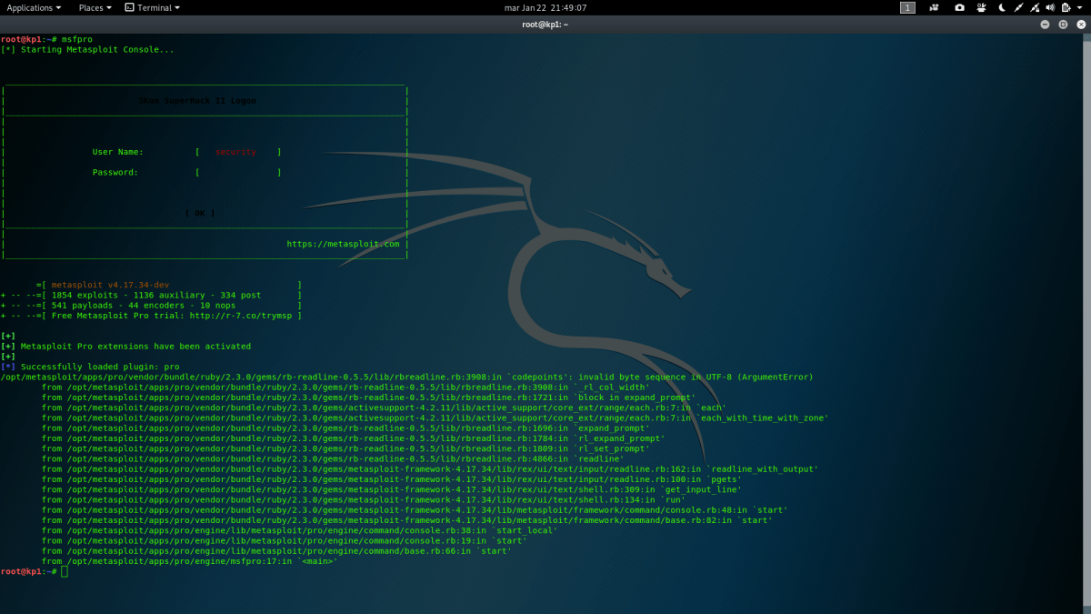The width and height of the screenshot is (1091, 614).
Task: Click trace line ending 'base.rb:66:in start'
Action: (x=276, y=550)
